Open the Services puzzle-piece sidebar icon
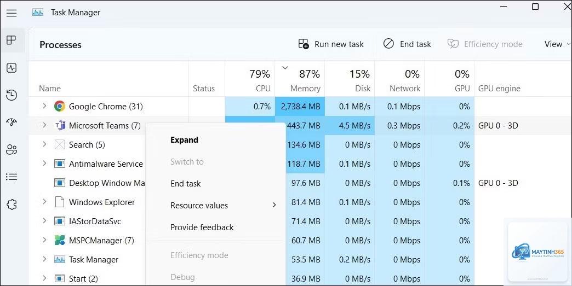572x286 pixels. (12, 205)
